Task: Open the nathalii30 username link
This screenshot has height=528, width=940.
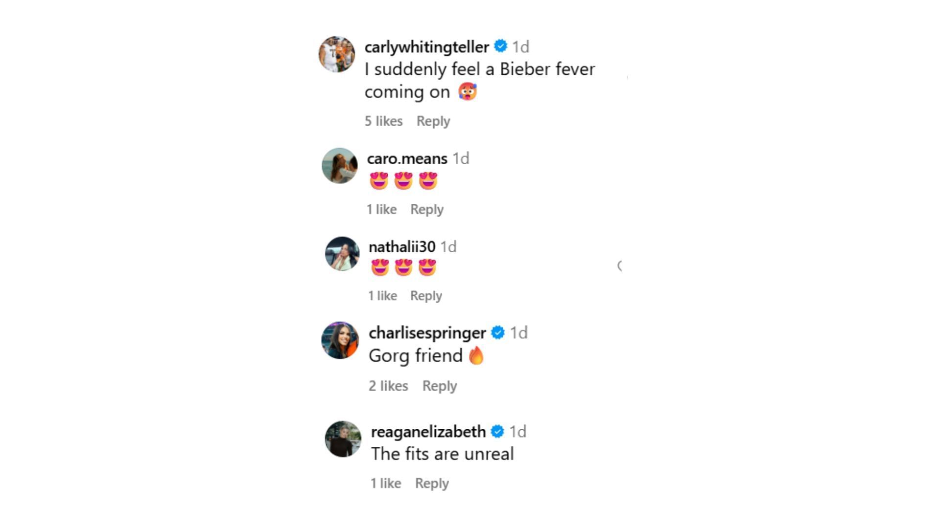Action: click(402, 247)
